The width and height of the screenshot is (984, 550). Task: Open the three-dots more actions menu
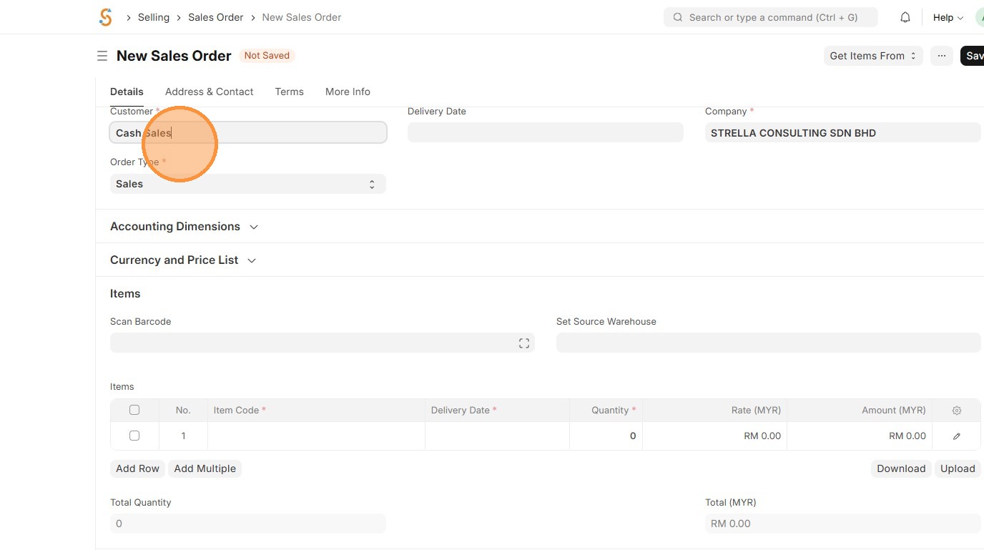[942, 56]
